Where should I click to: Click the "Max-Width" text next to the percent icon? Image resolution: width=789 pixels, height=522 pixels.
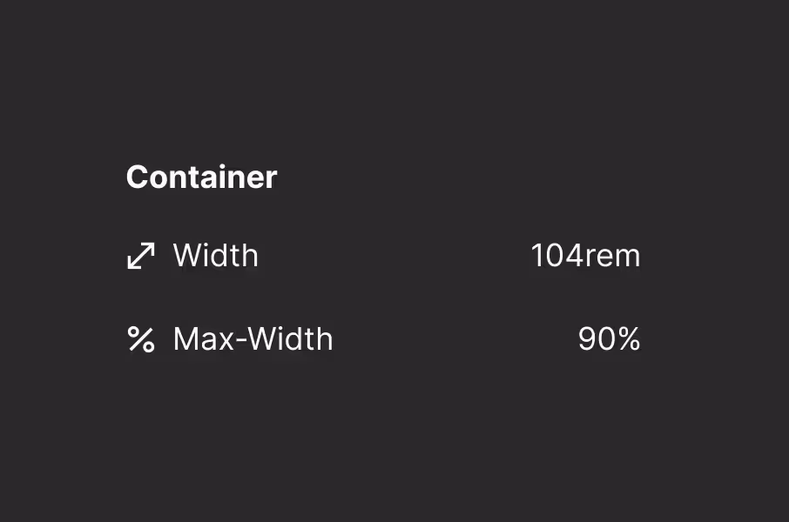(253, 339)
